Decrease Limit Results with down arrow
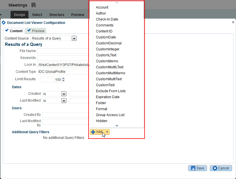236x179 pixels. (x=63, y=81)
